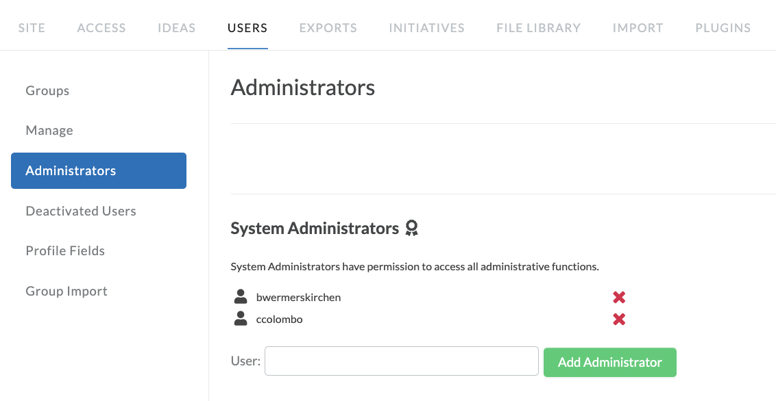This screenshot has width=776, height=401.
Task: Click the award ribbon icon by System Administrators
Action: coord(411,228)
